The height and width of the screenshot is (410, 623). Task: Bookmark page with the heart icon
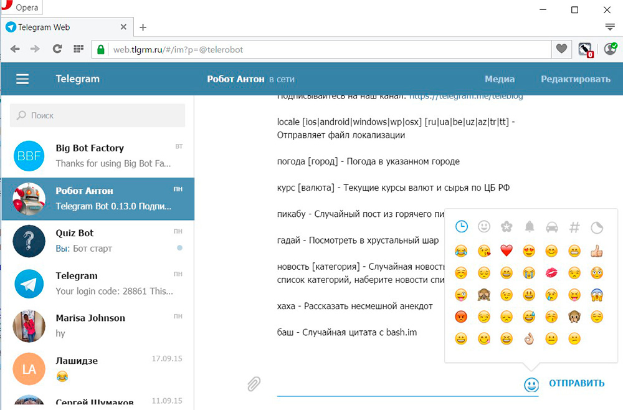click(x=561, y=49)
